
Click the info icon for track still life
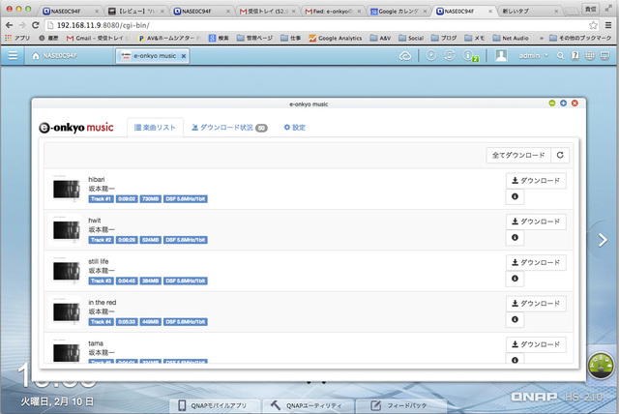click(514, 279)
